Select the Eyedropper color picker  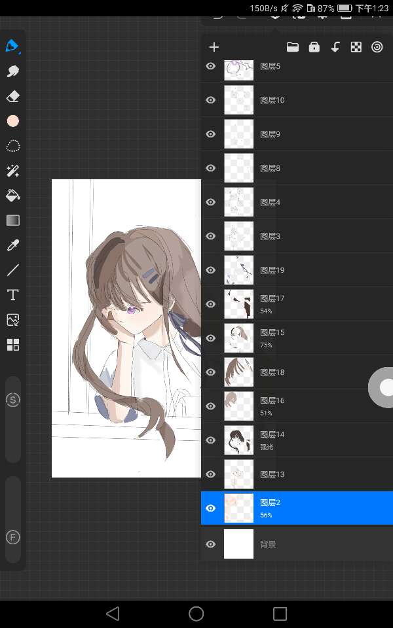[x=13, y=245]
